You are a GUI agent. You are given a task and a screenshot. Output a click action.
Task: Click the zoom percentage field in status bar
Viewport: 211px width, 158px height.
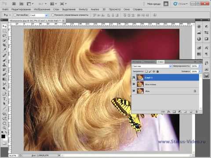(x=13, y=155)
